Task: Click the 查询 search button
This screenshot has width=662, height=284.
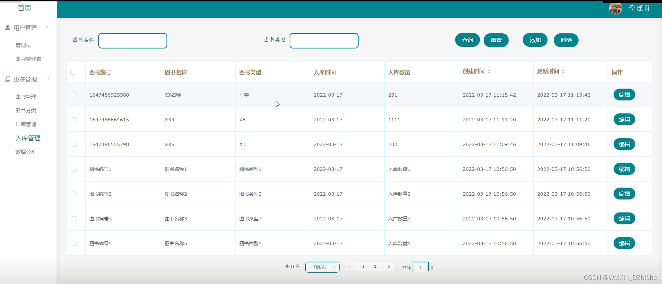Action: click(468, 40)
